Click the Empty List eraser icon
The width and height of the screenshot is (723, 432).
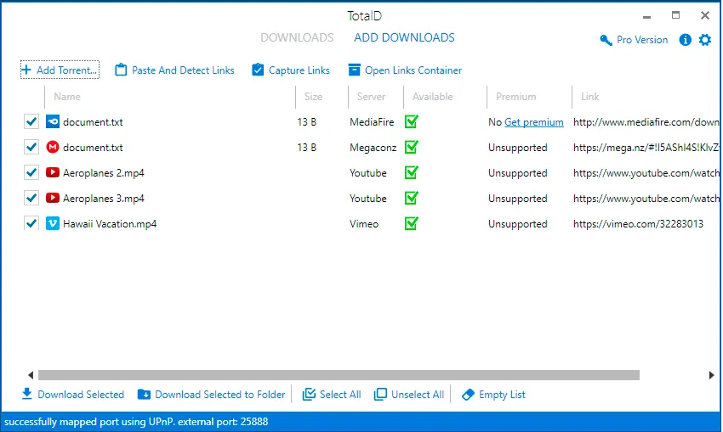468,395
